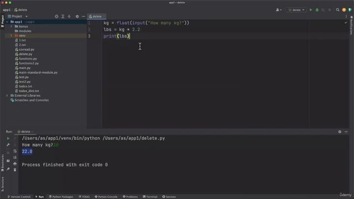
Task: Open functions.py file
Action: point(28,59)
